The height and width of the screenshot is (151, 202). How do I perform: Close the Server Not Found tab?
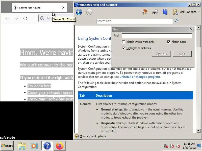(63, 8)
